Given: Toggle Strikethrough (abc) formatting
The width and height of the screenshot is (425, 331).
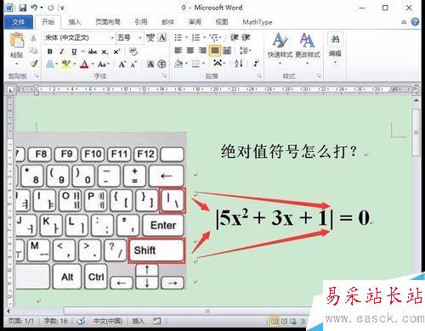Looking at the screenshot, I should 93,52.
